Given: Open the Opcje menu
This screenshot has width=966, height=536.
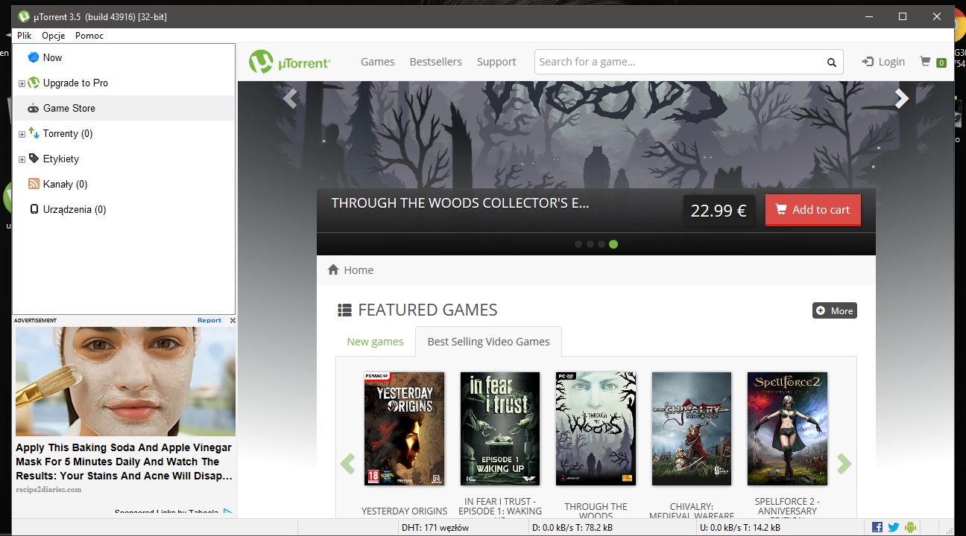Looking at the screenshot, I should pos(53,36).
